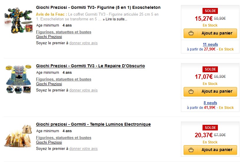The image size is (240, 162).
Task: Open Gormiti Temple Luminos Electronique title
Action: pos(93,124)
